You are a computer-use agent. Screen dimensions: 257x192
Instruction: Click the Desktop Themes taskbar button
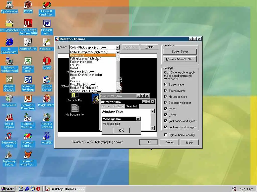tap(65, 189)
